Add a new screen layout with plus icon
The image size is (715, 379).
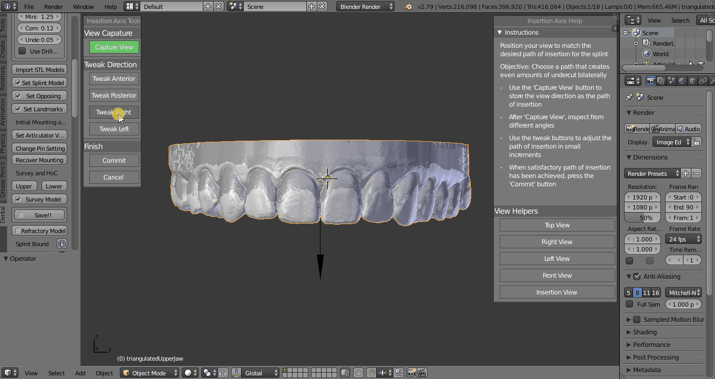(x=208, y=6)
